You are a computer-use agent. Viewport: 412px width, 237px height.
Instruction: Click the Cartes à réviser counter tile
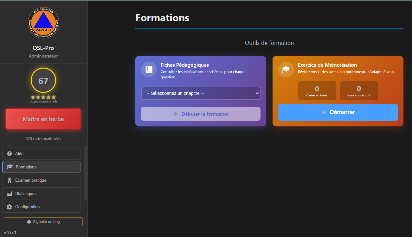(317, 91)
